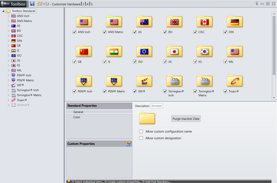Switch to step 3 tab
Image resolution: width=277 pixels, height=183 pixels.
(83, 4)
